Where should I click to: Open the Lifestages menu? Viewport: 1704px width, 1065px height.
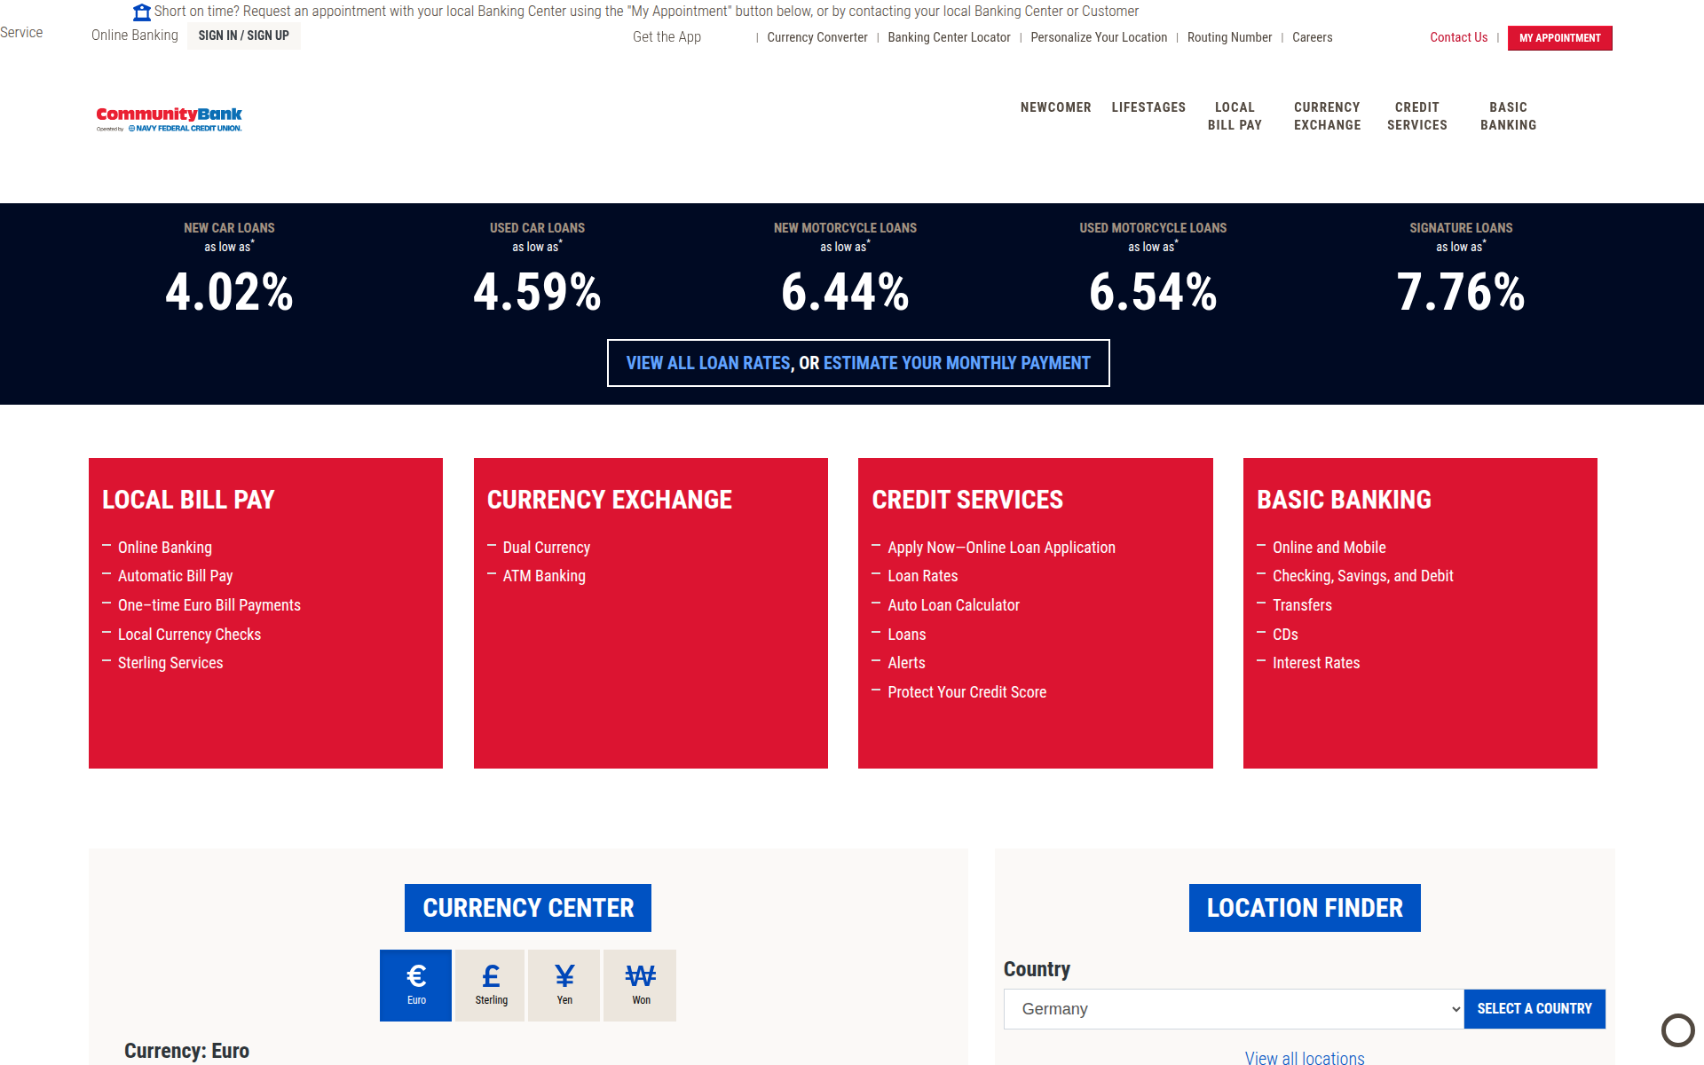(x=1148, y=107)
